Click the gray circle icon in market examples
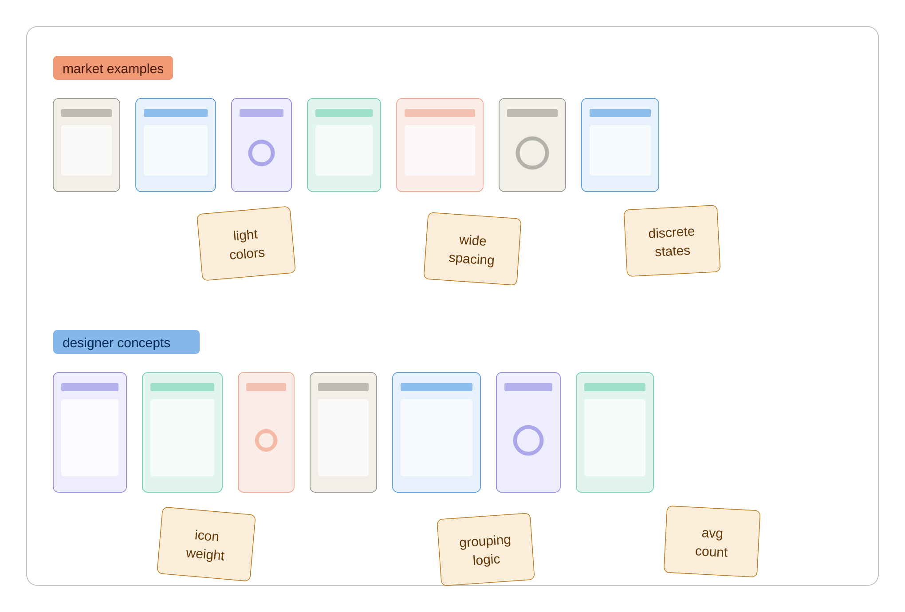 532,153
